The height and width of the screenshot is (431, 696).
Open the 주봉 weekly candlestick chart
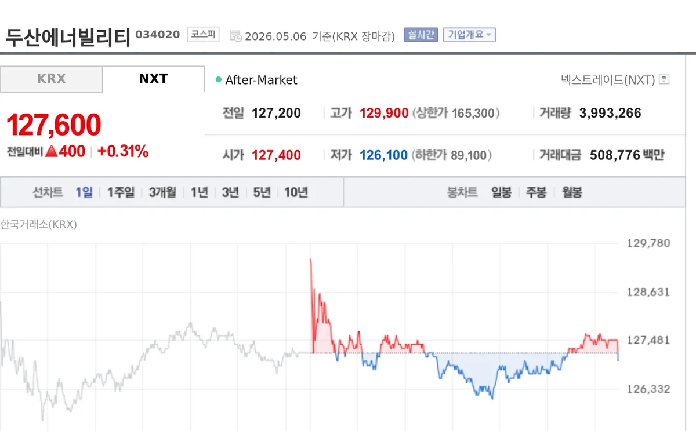(x=536, y=193)
